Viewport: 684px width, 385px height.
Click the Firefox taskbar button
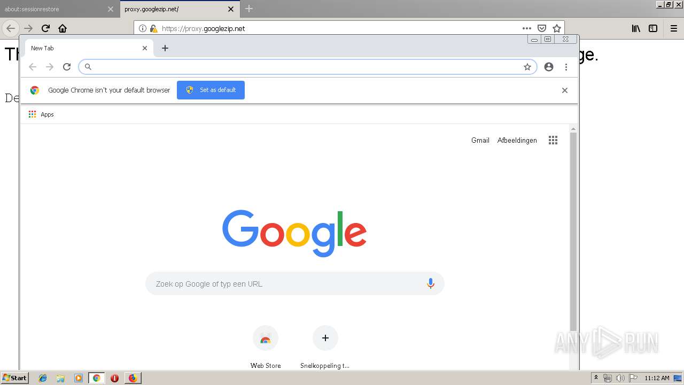(133, 378)
